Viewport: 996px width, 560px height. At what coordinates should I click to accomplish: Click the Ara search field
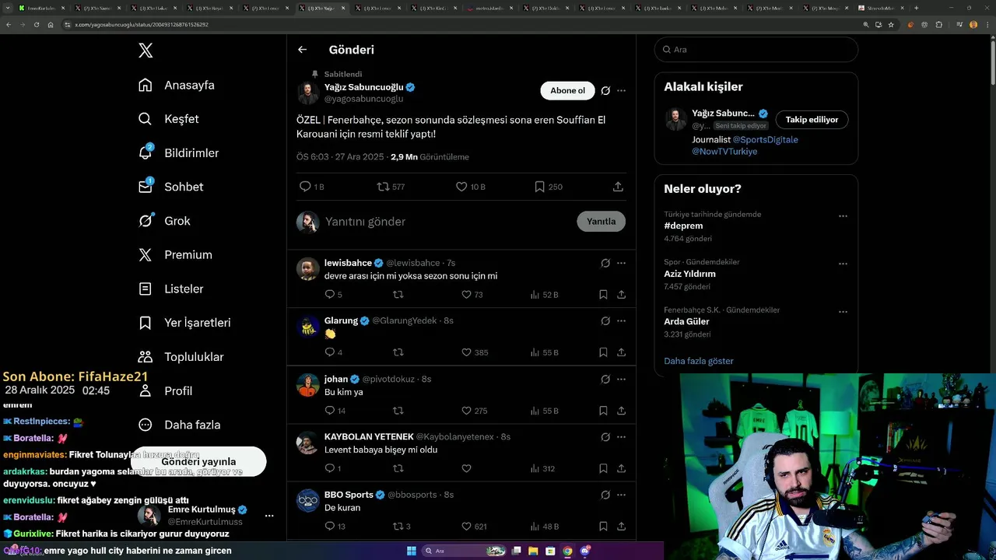click(x=756, y=49)
